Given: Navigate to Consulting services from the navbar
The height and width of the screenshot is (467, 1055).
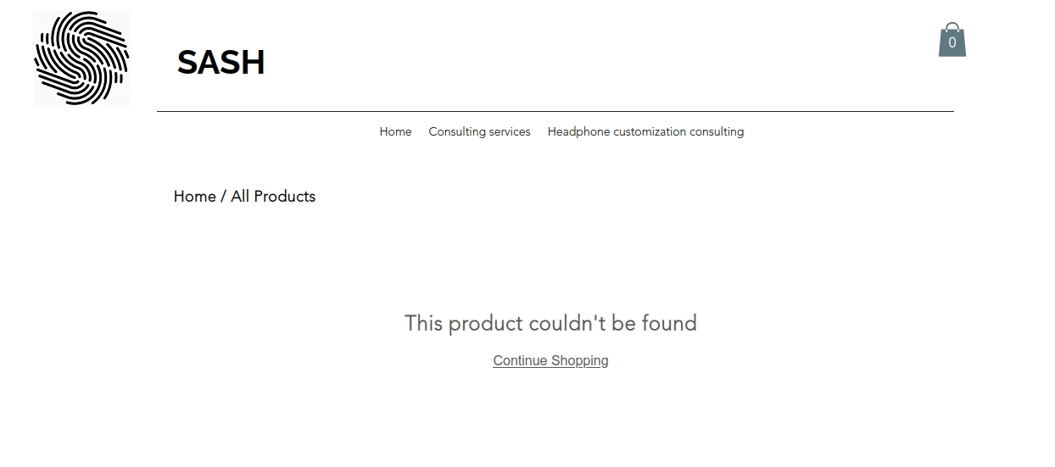Looking at the screenshot, I should tap(479, 132).
